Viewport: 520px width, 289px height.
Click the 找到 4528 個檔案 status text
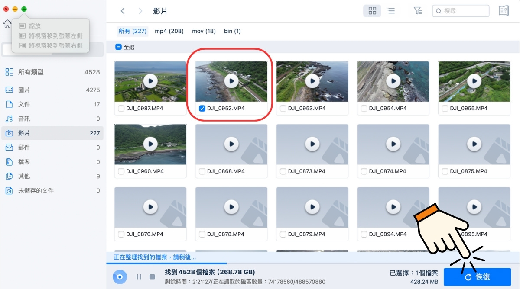[210, 272]
